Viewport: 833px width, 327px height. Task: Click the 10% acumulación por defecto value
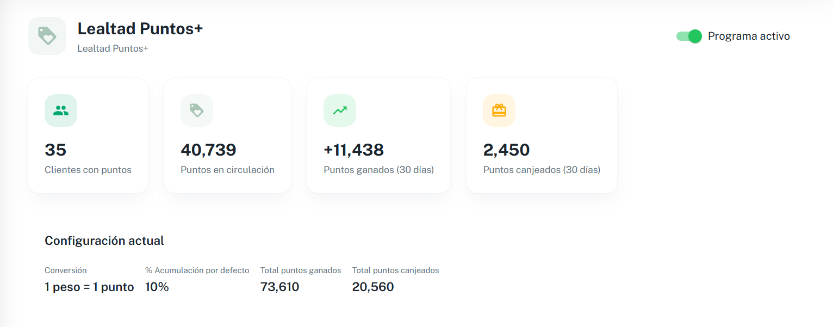pos(157,287)
